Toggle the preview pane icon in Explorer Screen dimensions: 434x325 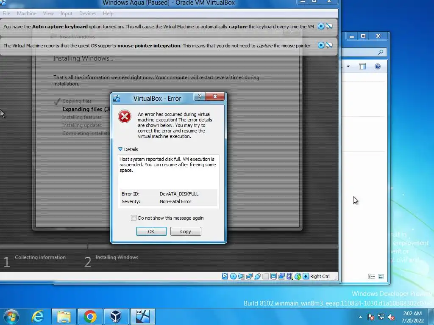click(362, 66)
